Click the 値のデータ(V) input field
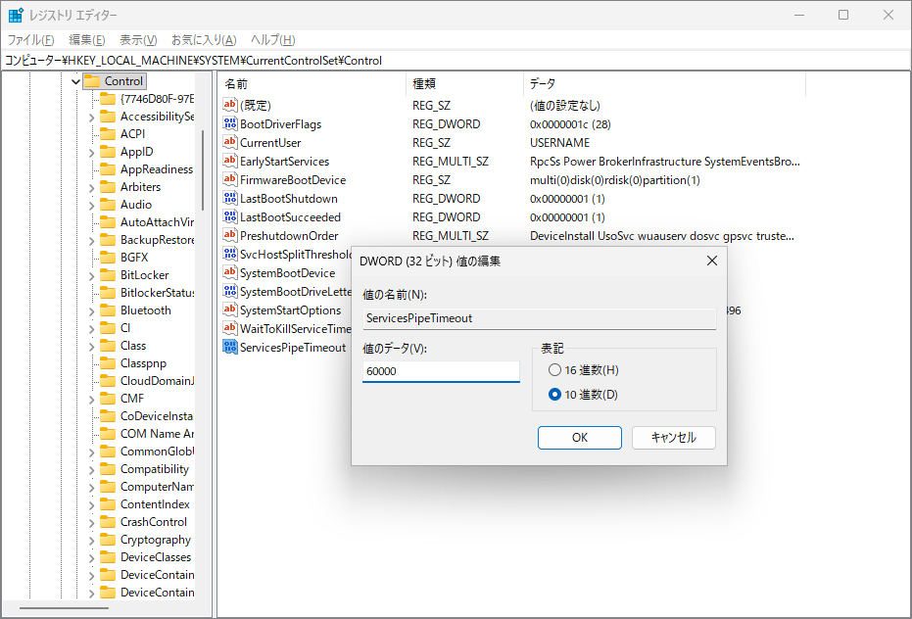This screenshot has height=619, width=912. click(441, 371)
